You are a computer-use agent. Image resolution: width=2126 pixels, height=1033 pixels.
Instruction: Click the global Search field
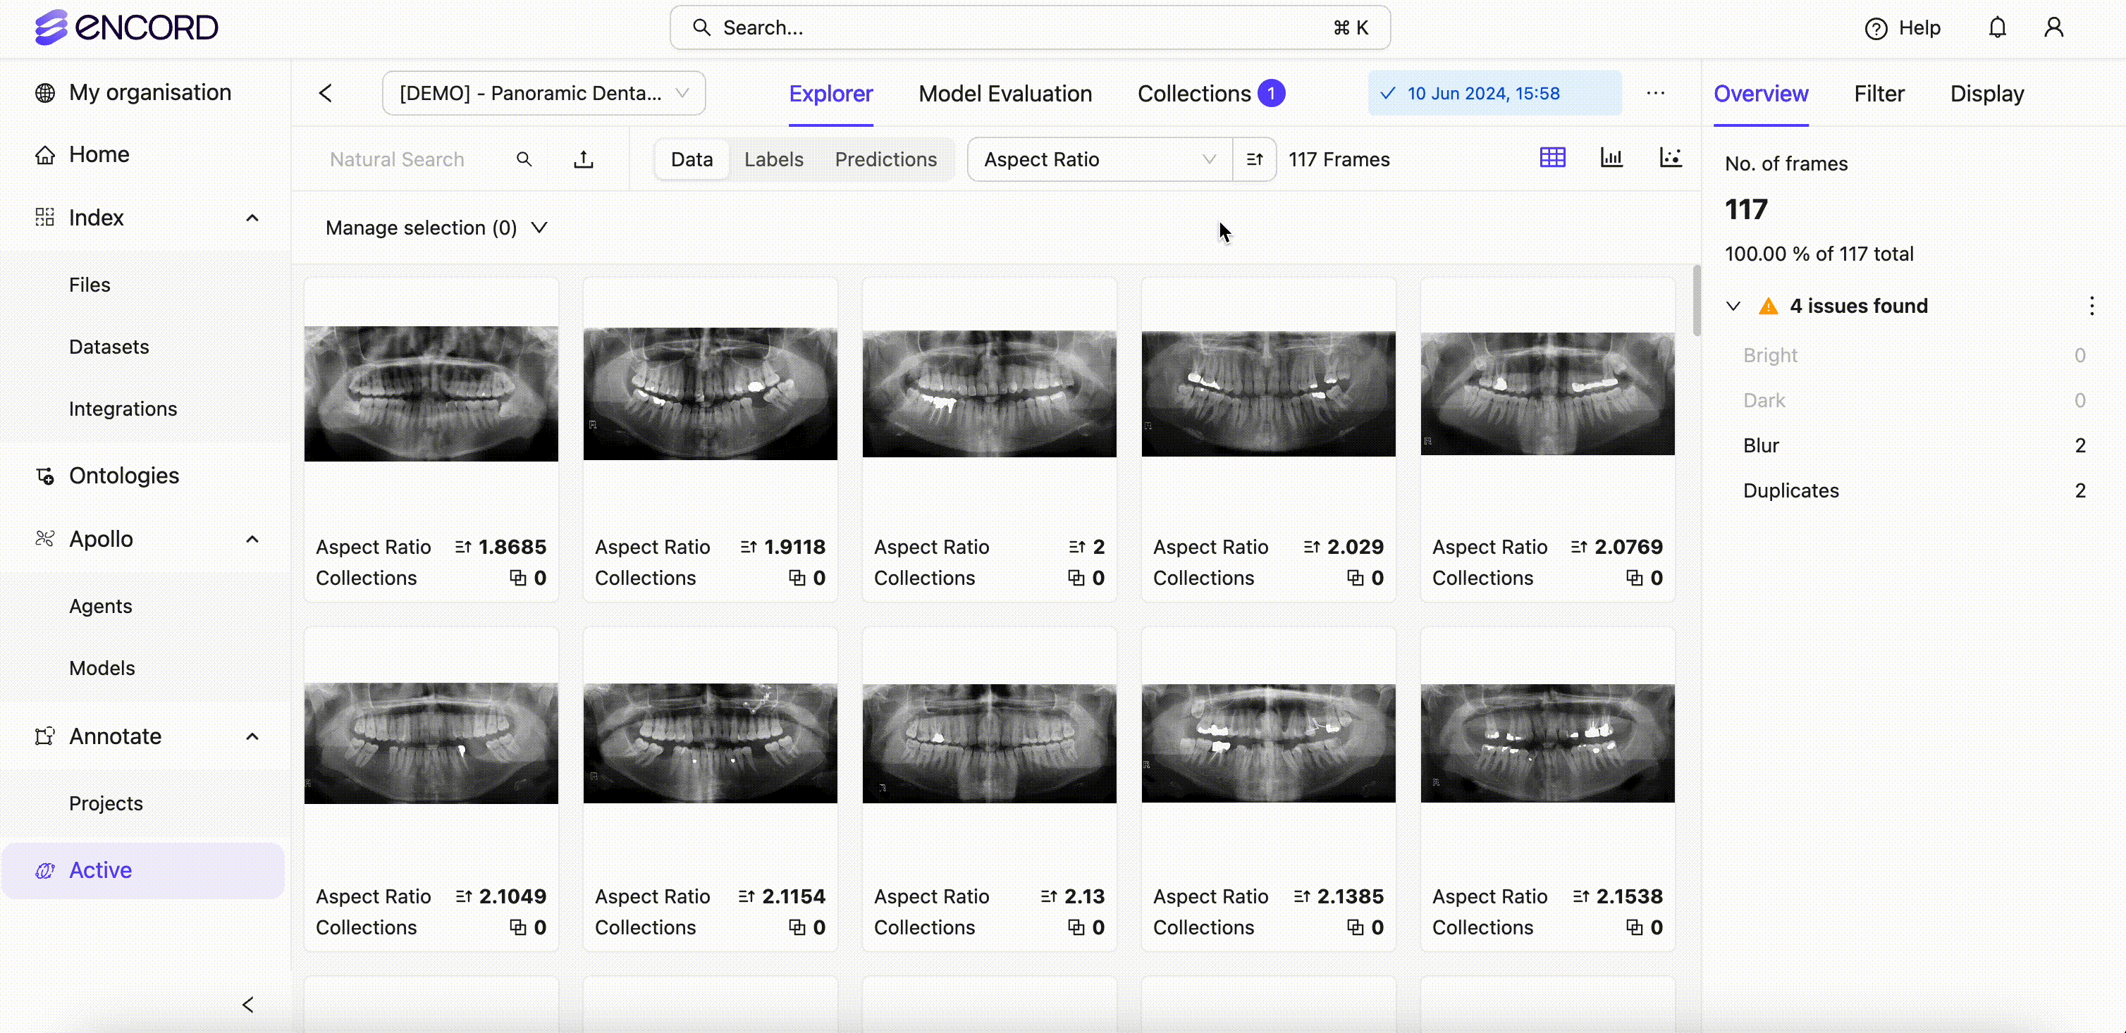1030,28
